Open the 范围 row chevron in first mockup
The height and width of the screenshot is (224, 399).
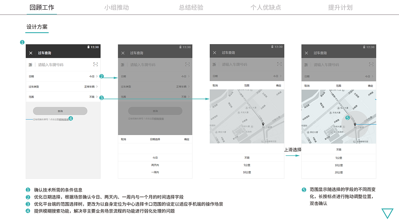click(x=97, y=97)
